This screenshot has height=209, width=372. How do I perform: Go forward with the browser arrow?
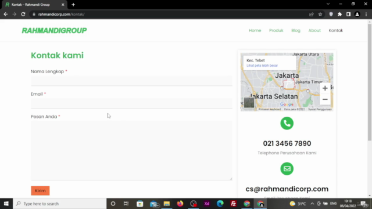point(15,14)
